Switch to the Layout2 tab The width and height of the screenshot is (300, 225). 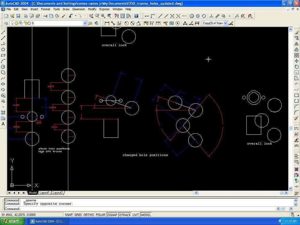tap(57, 193)
